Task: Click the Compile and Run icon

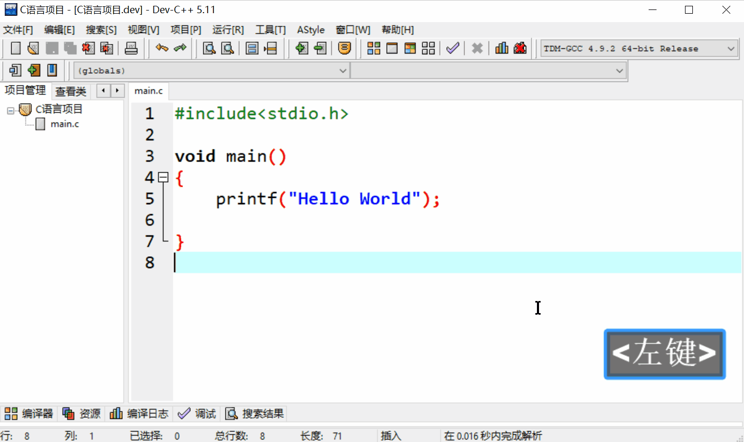Action: [410, 48]
